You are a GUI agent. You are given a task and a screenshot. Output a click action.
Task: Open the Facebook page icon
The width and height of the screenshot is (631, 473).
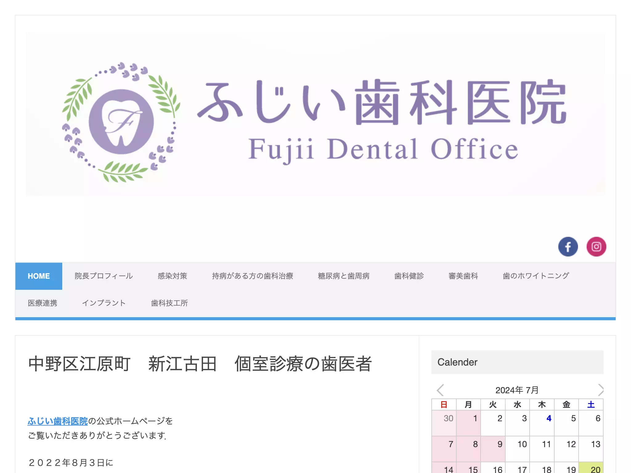(568, 246)
